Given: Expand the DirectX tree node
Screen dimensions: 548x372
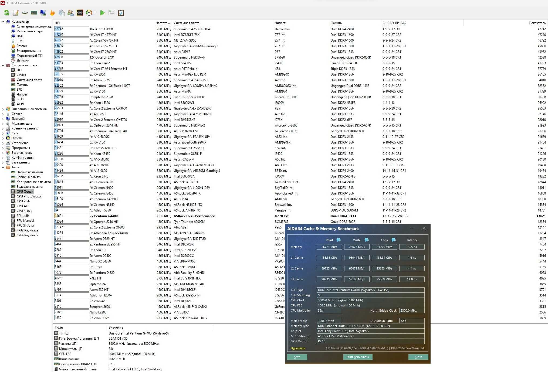Looking at the screenshot, I should [x=3, y=138].
